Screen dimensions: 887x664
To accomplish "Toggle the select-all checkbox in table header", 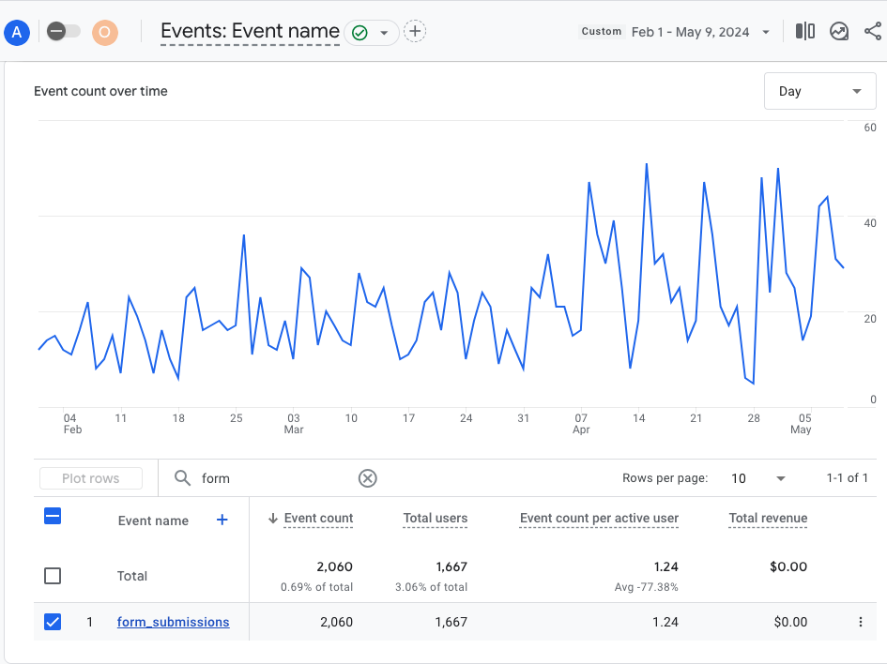I will [54, 515].
